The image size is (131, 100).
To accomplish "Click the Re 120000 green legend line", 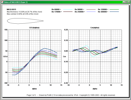I will [x=114, y=10].
